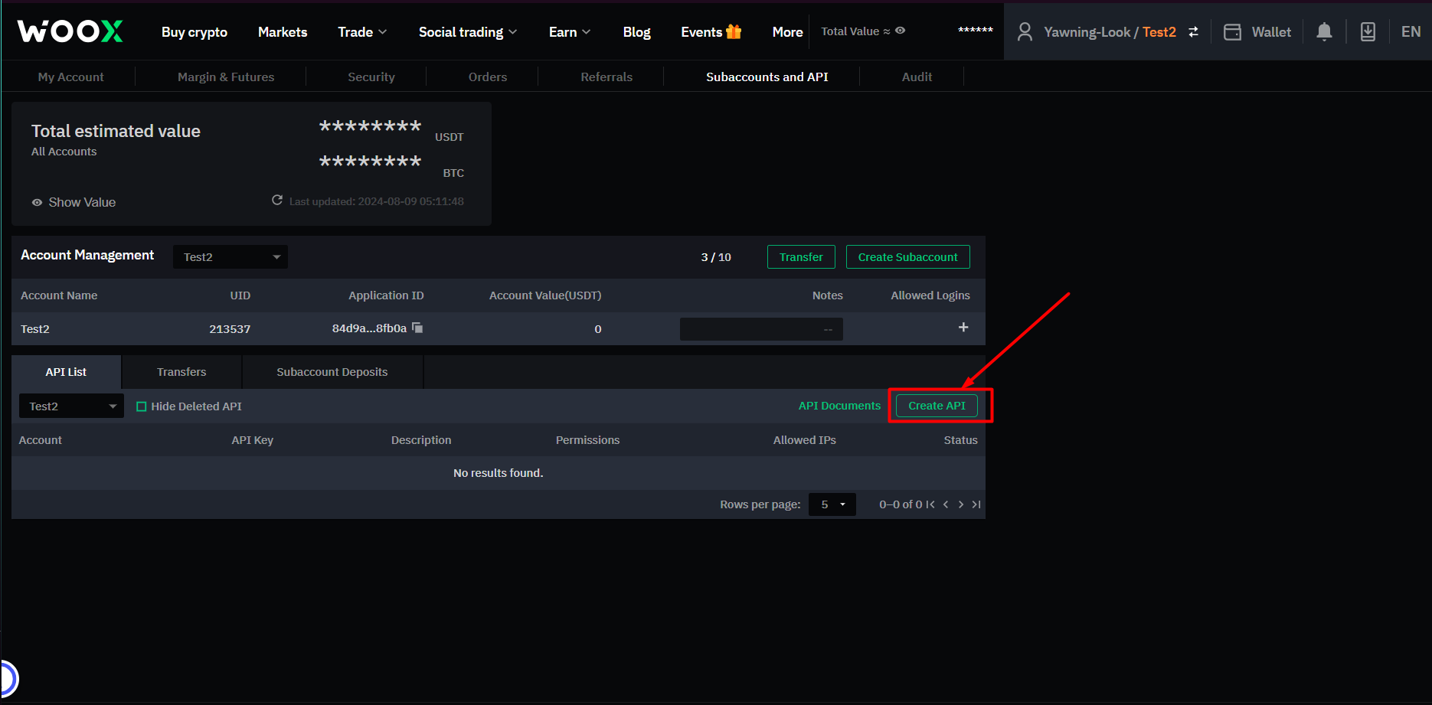Copy the Application ID for Test2
The image size is (1432, 705).
417,328
